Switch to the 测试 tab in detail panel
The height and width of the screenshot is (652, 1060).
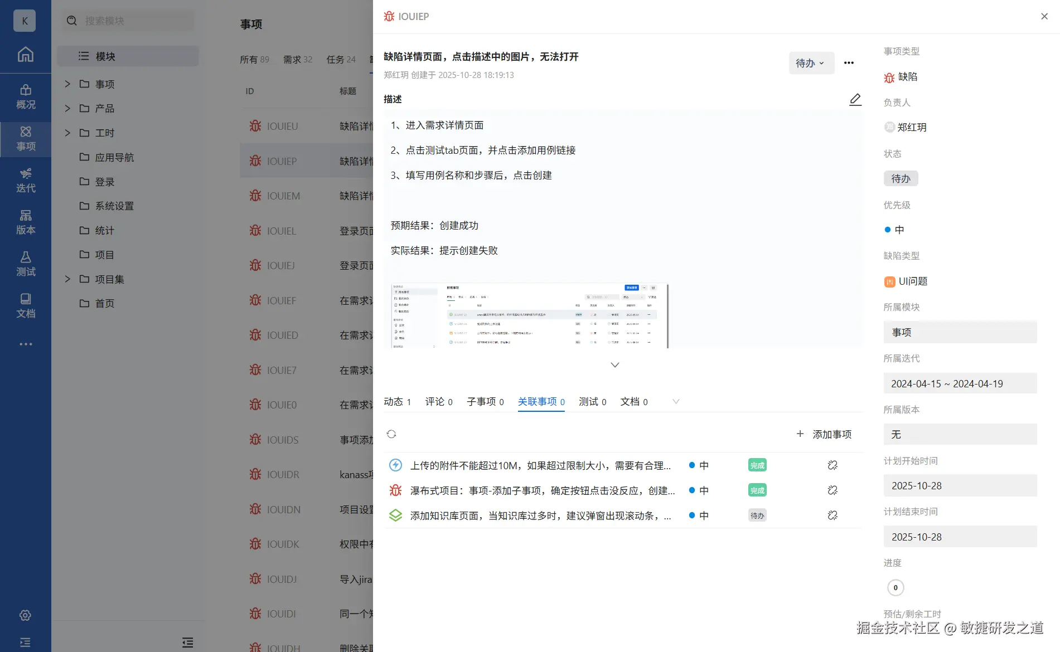[593, 402]
